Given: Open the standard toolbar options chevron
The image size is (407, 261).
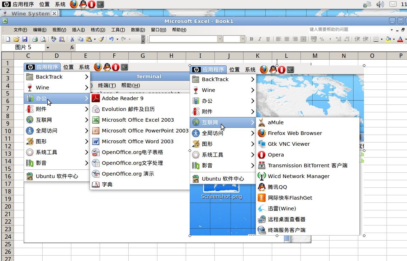Looking at the screenshot, I should 143,39.
